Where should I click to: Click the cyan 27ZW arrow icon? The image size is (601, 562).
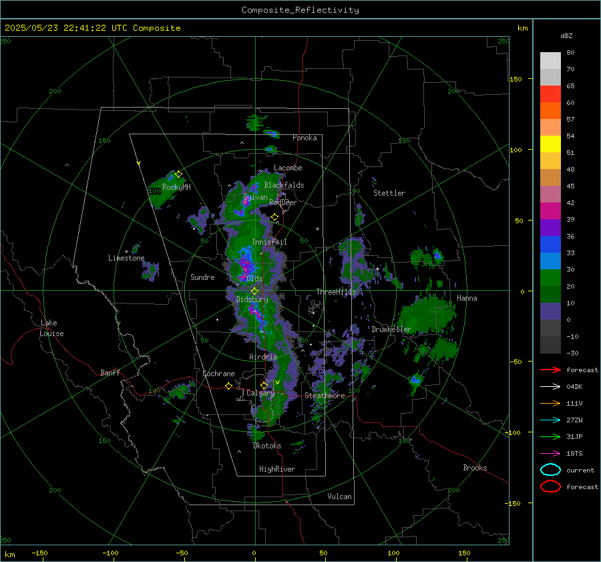click(550, 420)
